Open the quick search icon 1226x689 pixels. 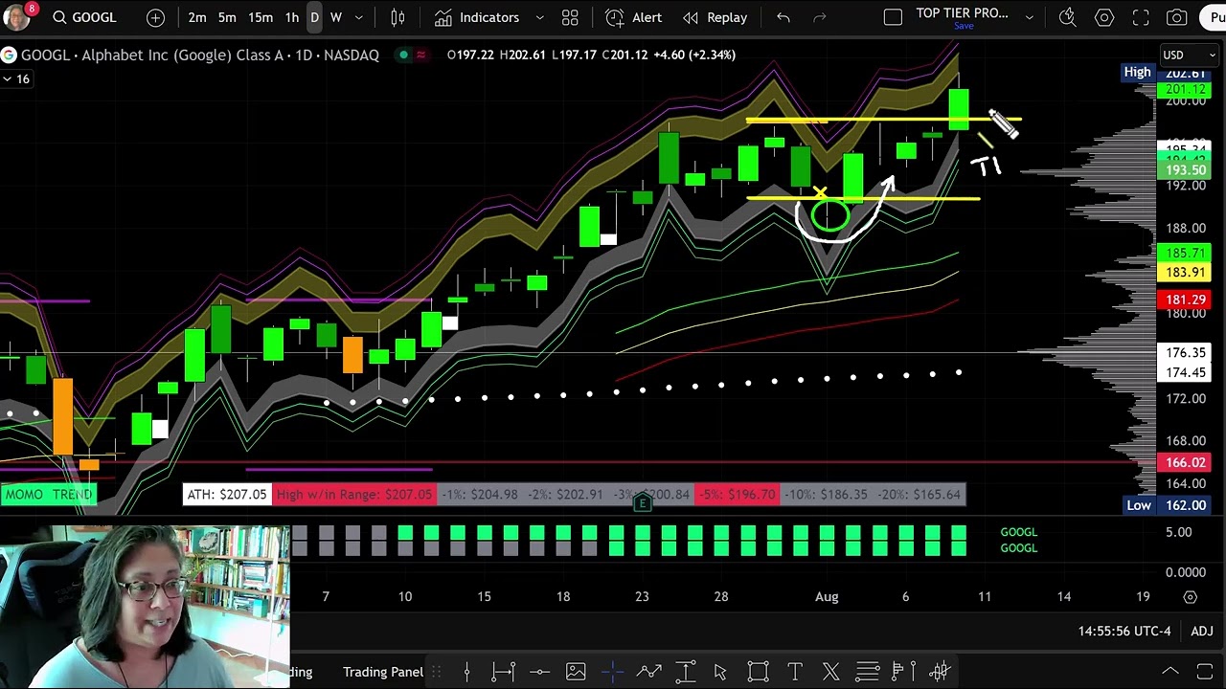click(x=1068, y=17)
